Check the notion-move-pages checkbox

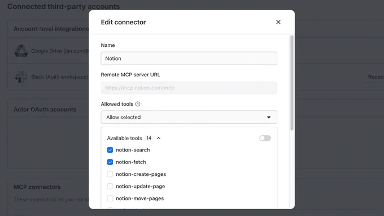tap(110, 198)
